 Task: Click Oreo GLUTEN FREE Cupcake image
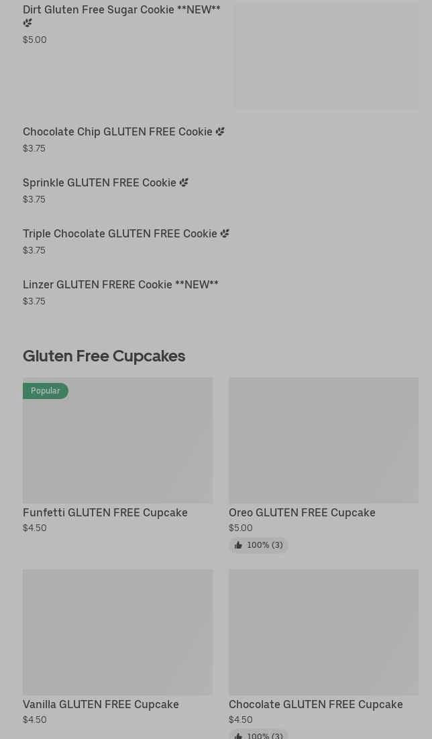click(323, 441)
